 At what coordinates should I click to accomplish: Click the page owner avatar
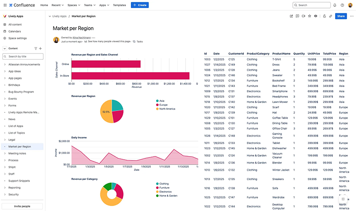(57, 40)
